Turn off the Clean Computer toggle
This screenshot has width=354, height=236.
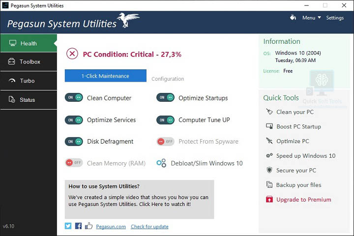(x=74, y=97)
